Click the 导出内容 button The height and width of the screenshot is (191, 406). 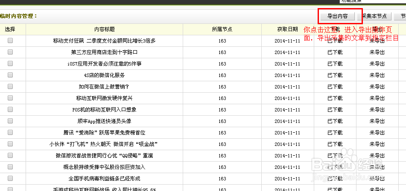337,16
